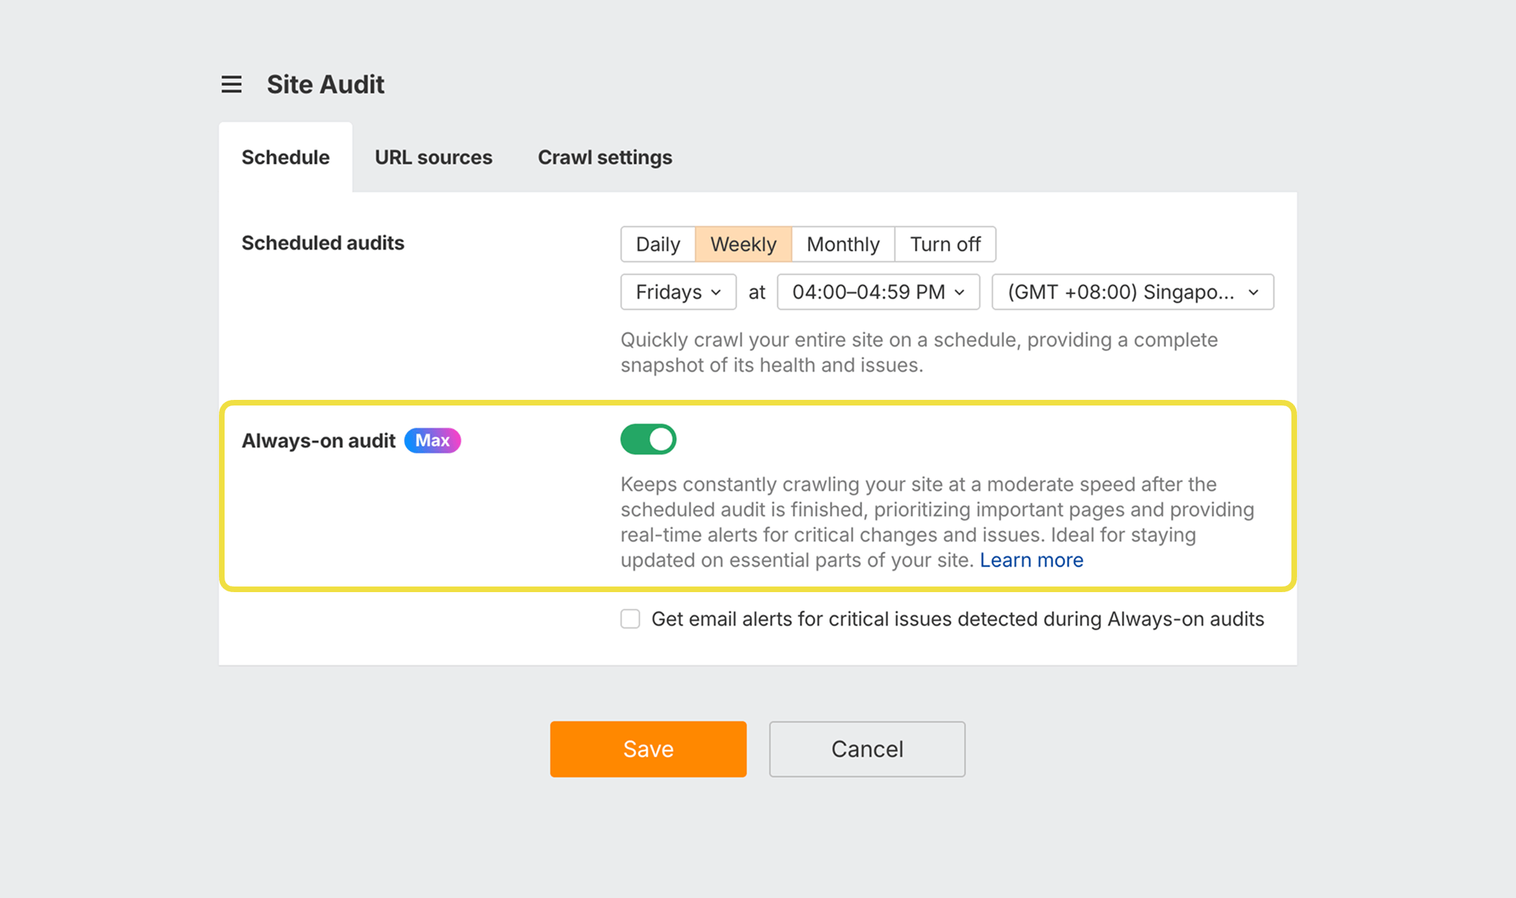Enable email alerts for critical issues
The width and height of the screenshot is (1516, 898).
tap(630, 619)
